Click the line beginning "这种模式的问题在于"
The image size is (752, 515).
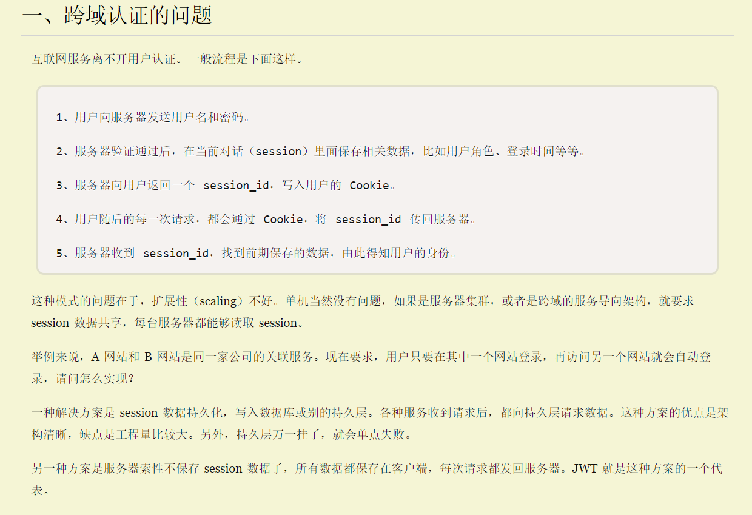click(363, 301)
